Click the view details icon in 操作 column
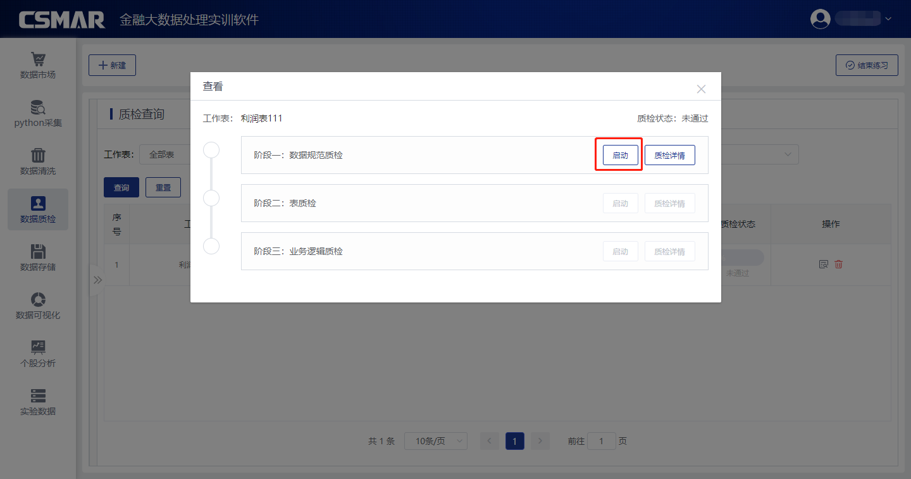The height and width of the screenshot is (479, 911). click(x=823, y=264)
